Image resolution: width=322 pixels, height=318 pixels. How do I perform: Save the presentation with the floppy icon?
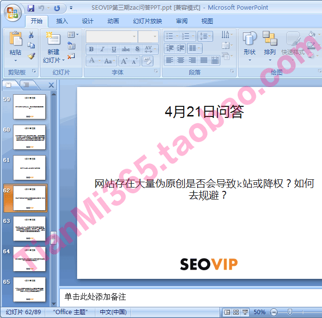tap(31, 8)
